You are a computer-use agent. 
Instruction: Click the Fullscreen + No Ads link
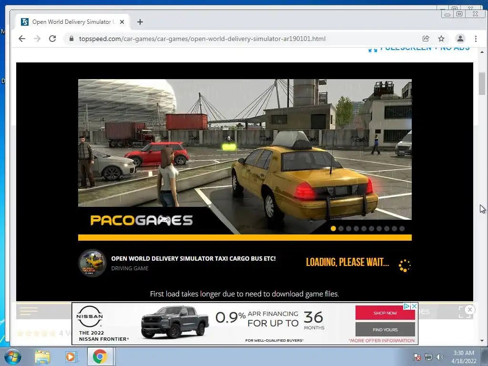point(419,49)
